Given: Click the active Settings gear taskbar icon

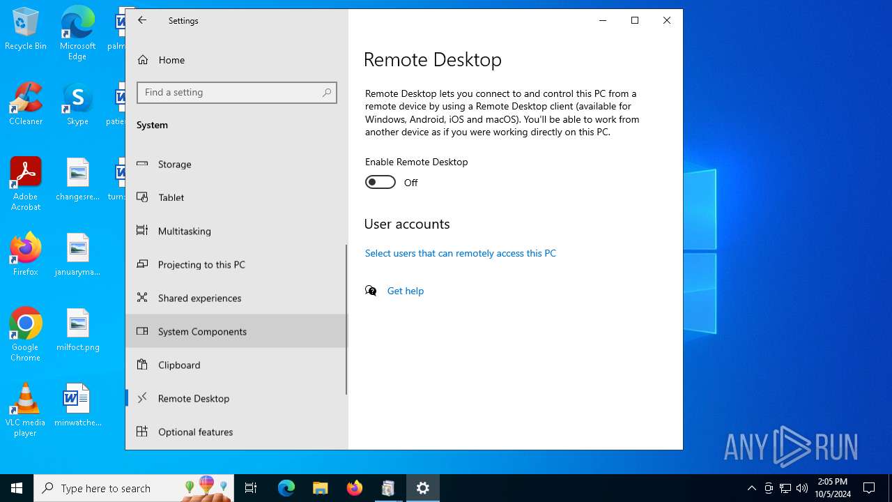Looking at the screenshot, I should tap(423, 488).
